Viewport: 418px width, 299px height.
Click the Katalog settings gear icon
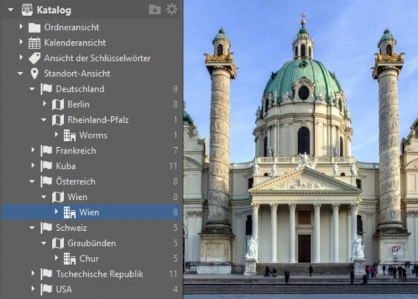click(x=172, y=9)
